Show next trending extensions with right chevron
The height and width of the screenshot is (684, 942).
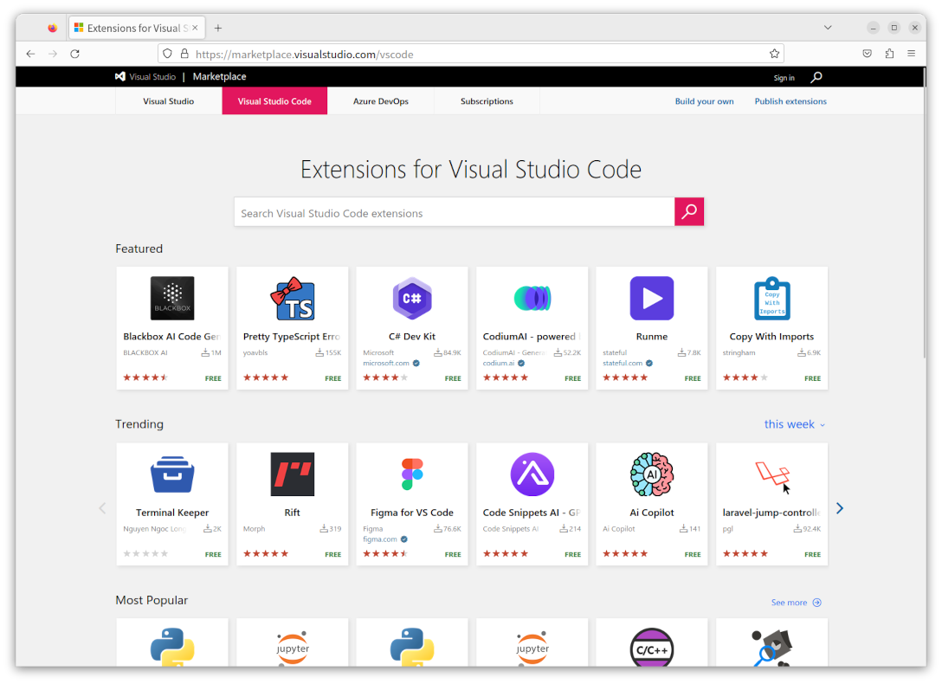pos(839,508)
